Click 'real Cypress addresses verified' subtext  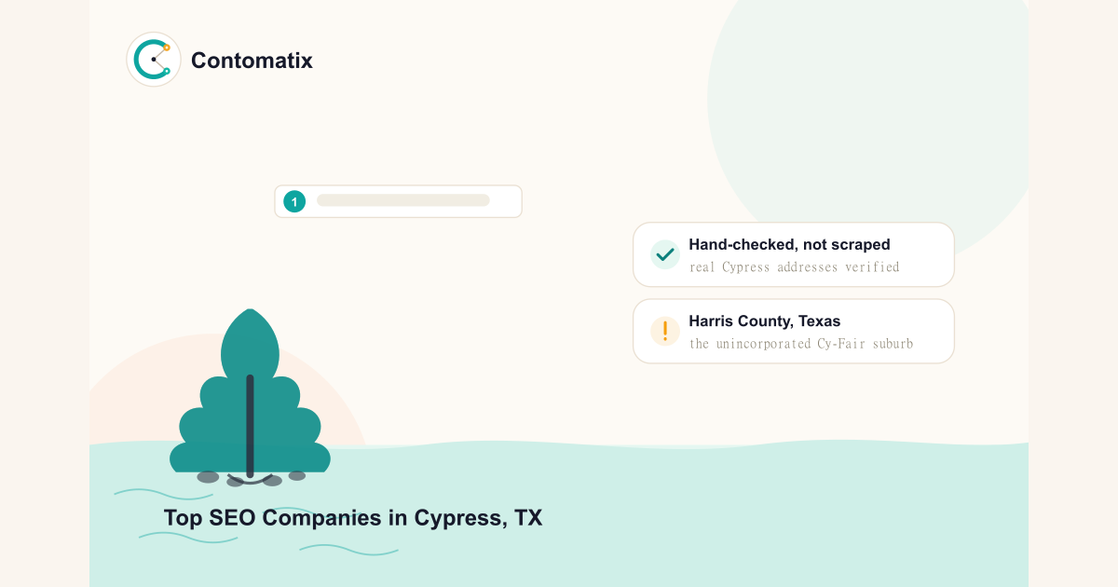pyautogui.click(x=795, y=267)
